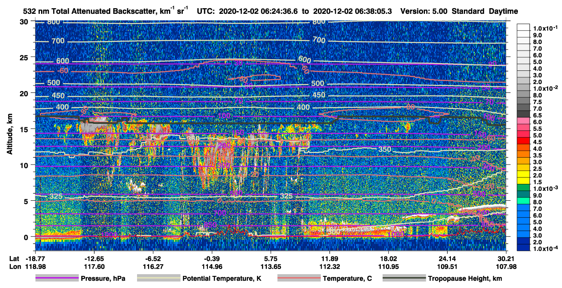This screenshot has height=288, width=562.
Task: Click the 'Lat' row label
Action: [x=14, y=259]
